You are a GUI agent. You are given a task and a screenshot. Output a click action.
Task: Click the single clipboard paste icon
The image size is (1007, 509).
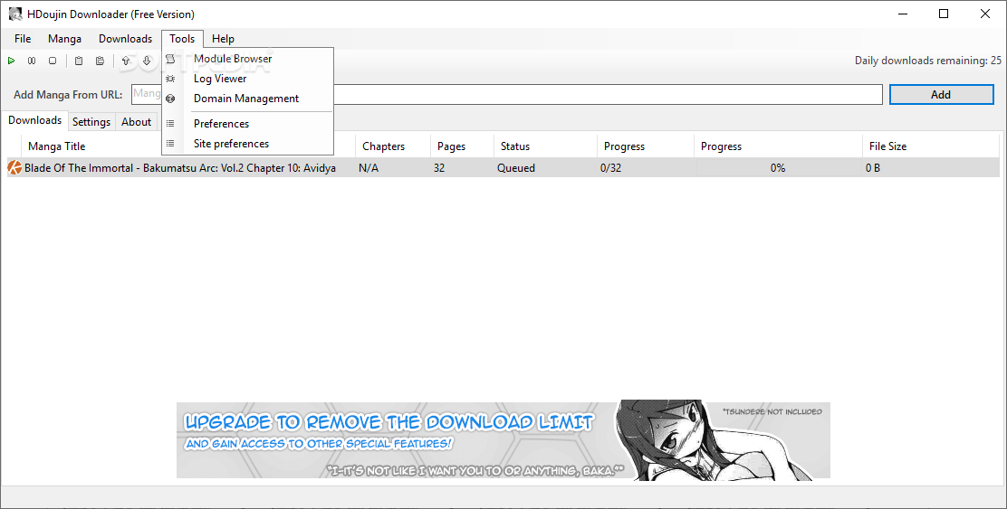point(79,61)
